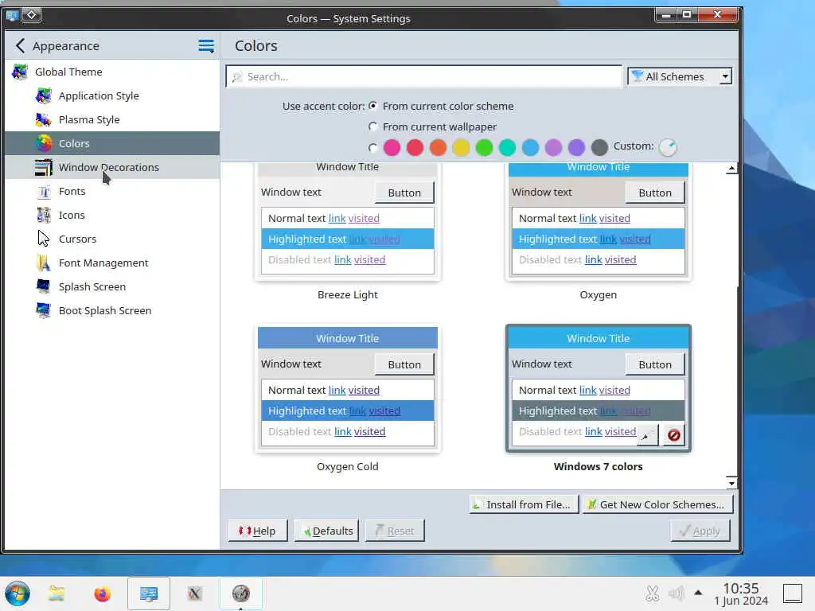Click the volume icon in system tray
This screenshot has width=815, height=611.
tap(676, 593)
